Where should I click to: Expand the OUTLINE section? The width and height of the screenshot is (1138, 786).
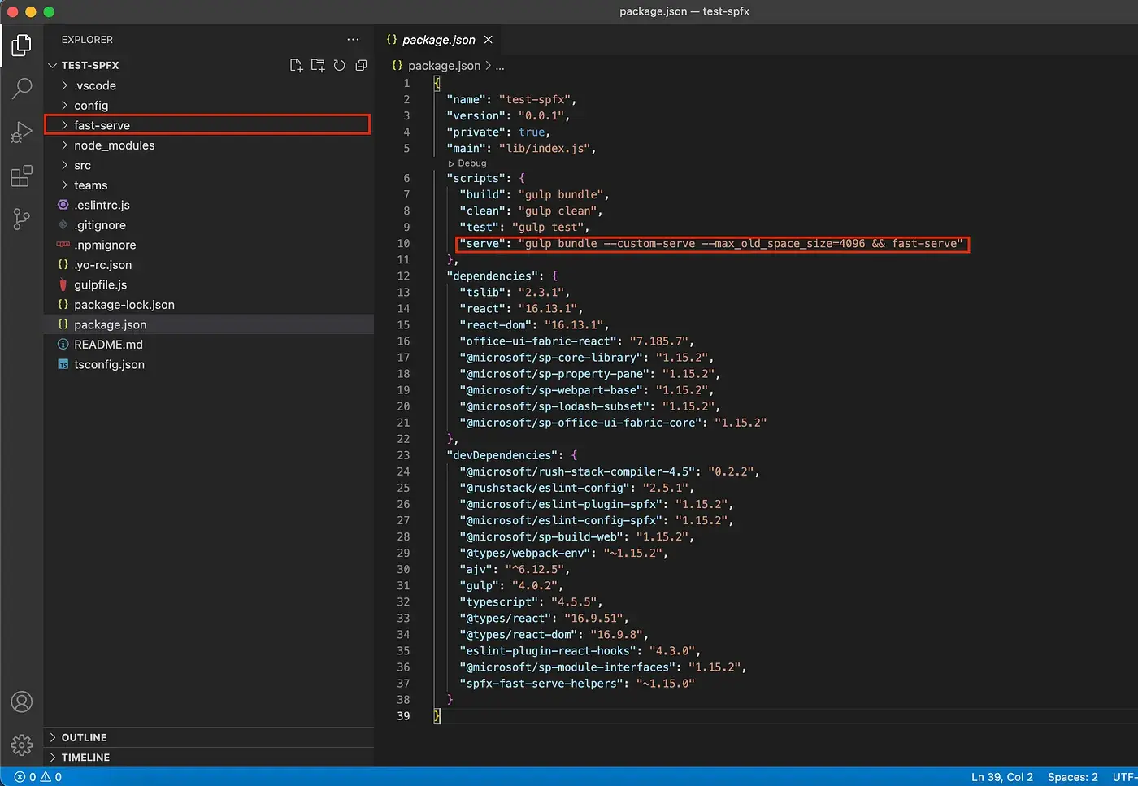click(209, 737)
